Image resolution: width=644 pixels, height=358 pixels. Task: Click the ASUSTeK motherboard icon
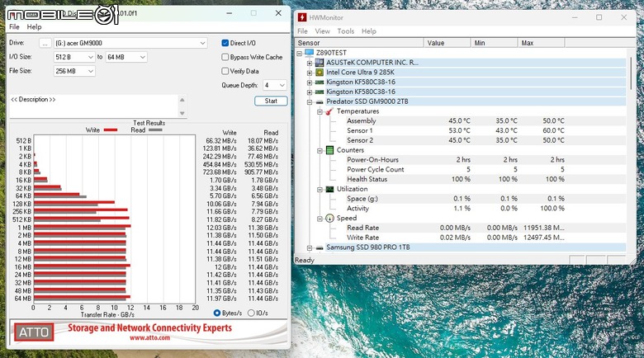point(320,63)
